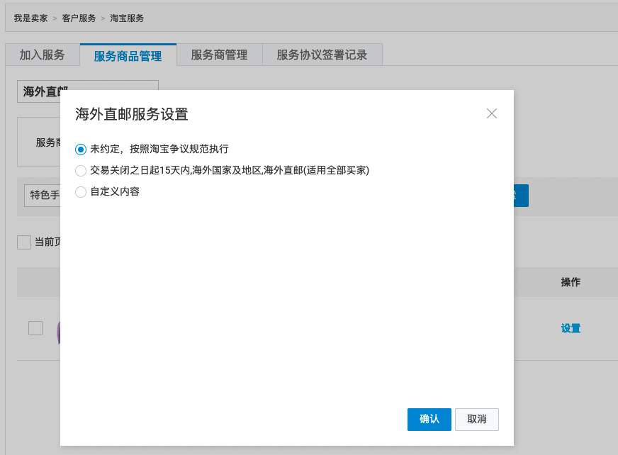
Task: Click the 特色手 input field
Action: tap(43, 195)
